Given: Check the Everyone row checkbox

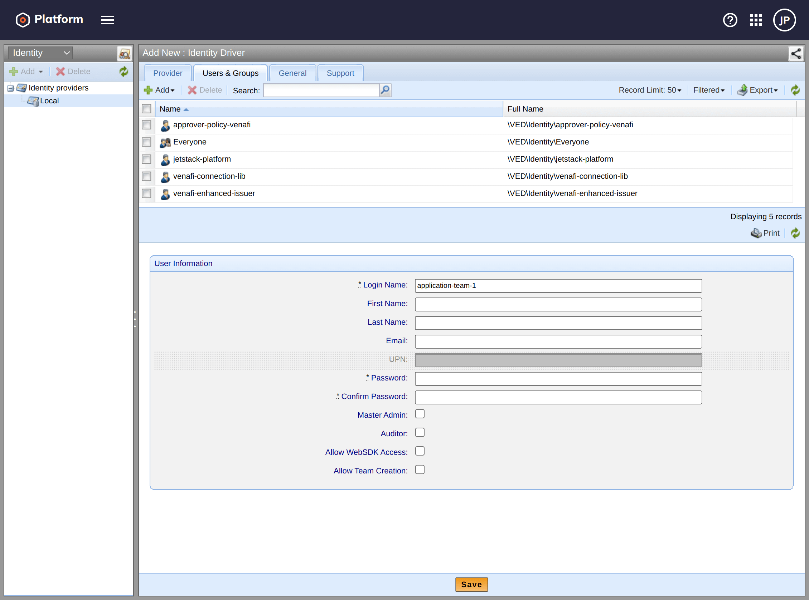Looking at the screenshot, I should [x=146, y=142].
